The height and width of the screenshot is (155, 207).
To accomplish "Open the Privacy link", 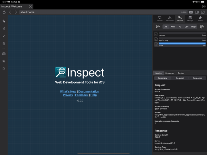I will 68,95.
